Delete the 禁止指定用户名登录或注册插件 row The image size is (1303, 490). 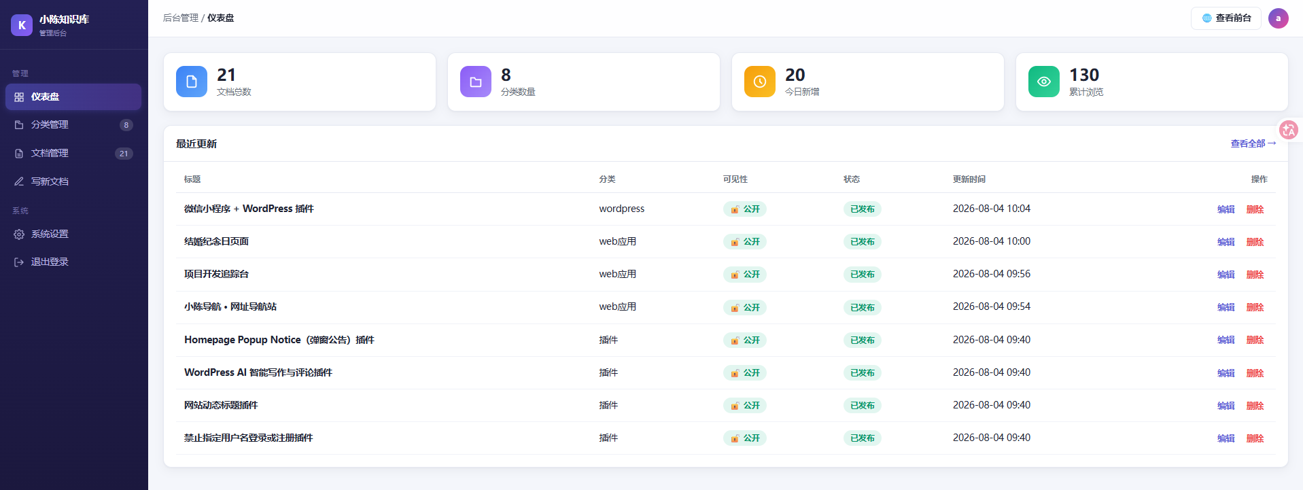(1255, 438)
